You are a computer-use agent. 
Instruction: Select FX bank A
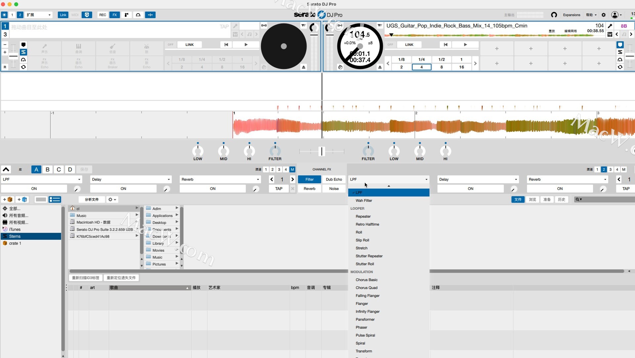(36, 170)
